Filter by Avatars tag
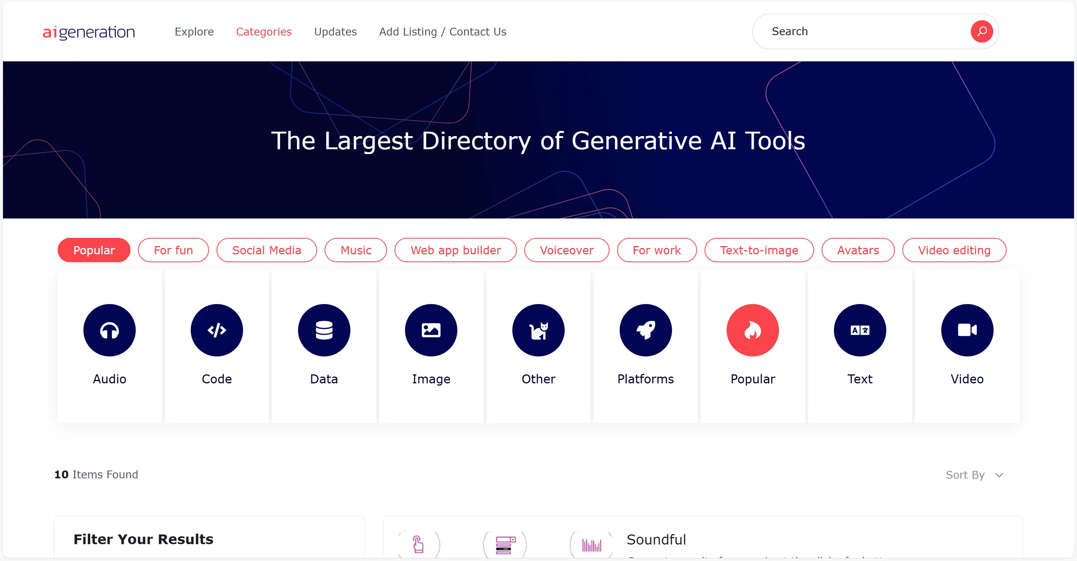 [858, 250]
